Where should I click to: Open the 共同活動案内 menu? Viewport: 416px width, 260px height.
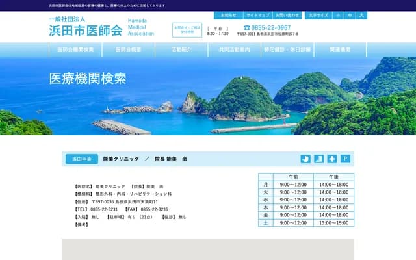tap(235, 50)
